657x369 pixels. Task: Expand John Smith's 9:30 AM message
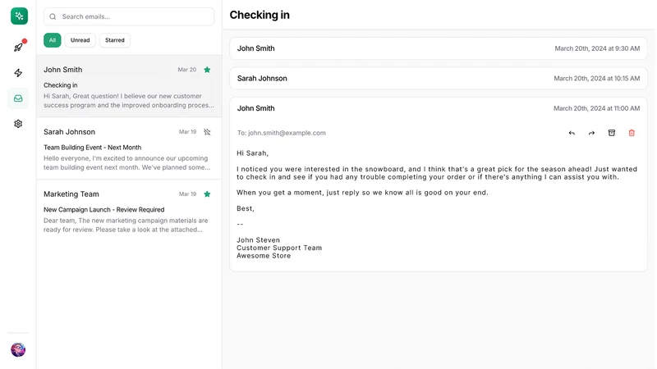click(x=439, y=48)
